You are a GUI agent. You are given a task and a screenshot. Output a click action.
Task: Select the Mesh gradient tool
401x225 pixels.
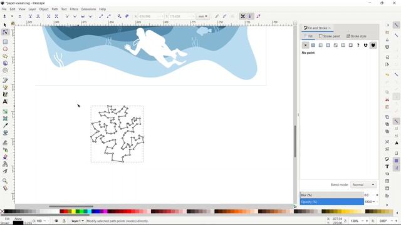point(5,119)
